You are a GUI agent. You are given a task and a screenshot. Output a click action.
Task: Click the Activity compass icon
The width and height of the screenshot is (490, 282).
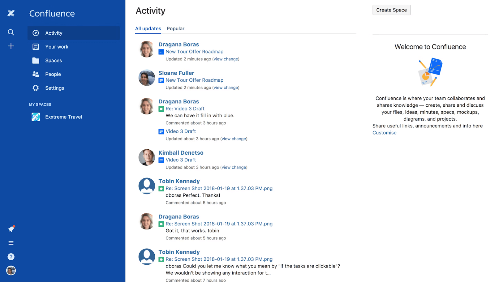[36, 33]
